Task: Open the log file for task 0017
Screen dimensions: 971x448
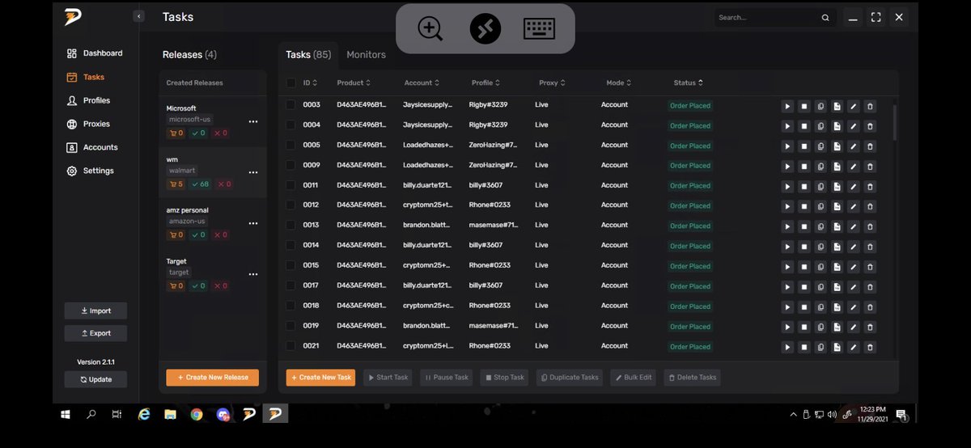Action: (837, 287)
